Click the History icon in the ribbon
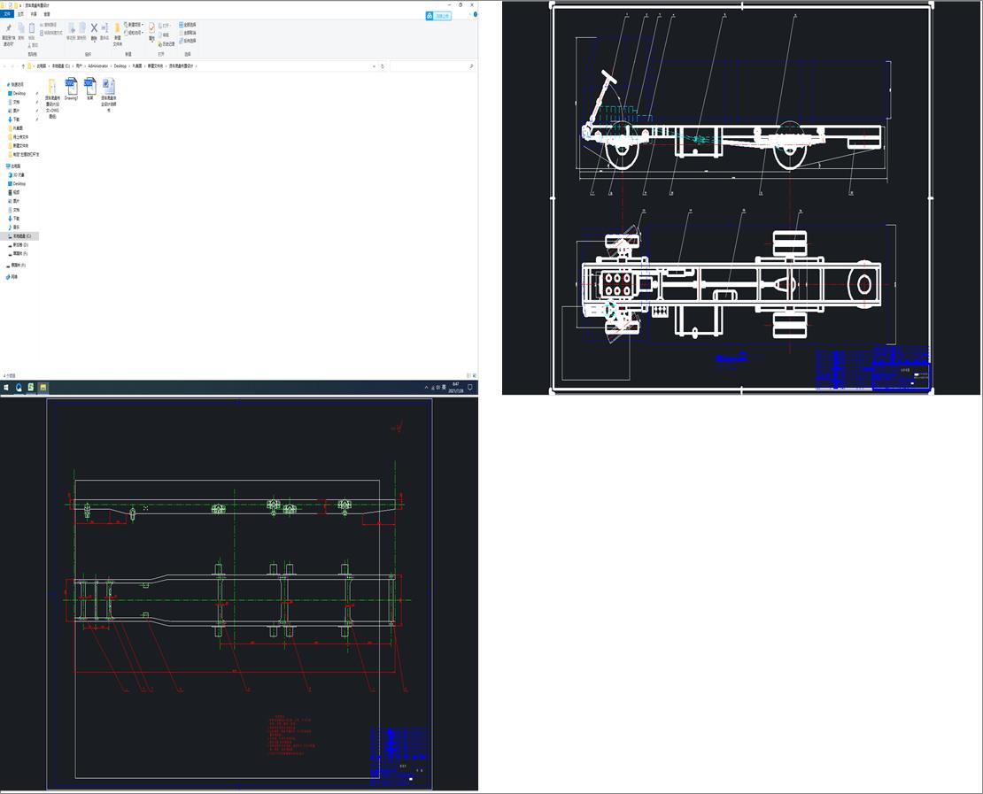 166,44
